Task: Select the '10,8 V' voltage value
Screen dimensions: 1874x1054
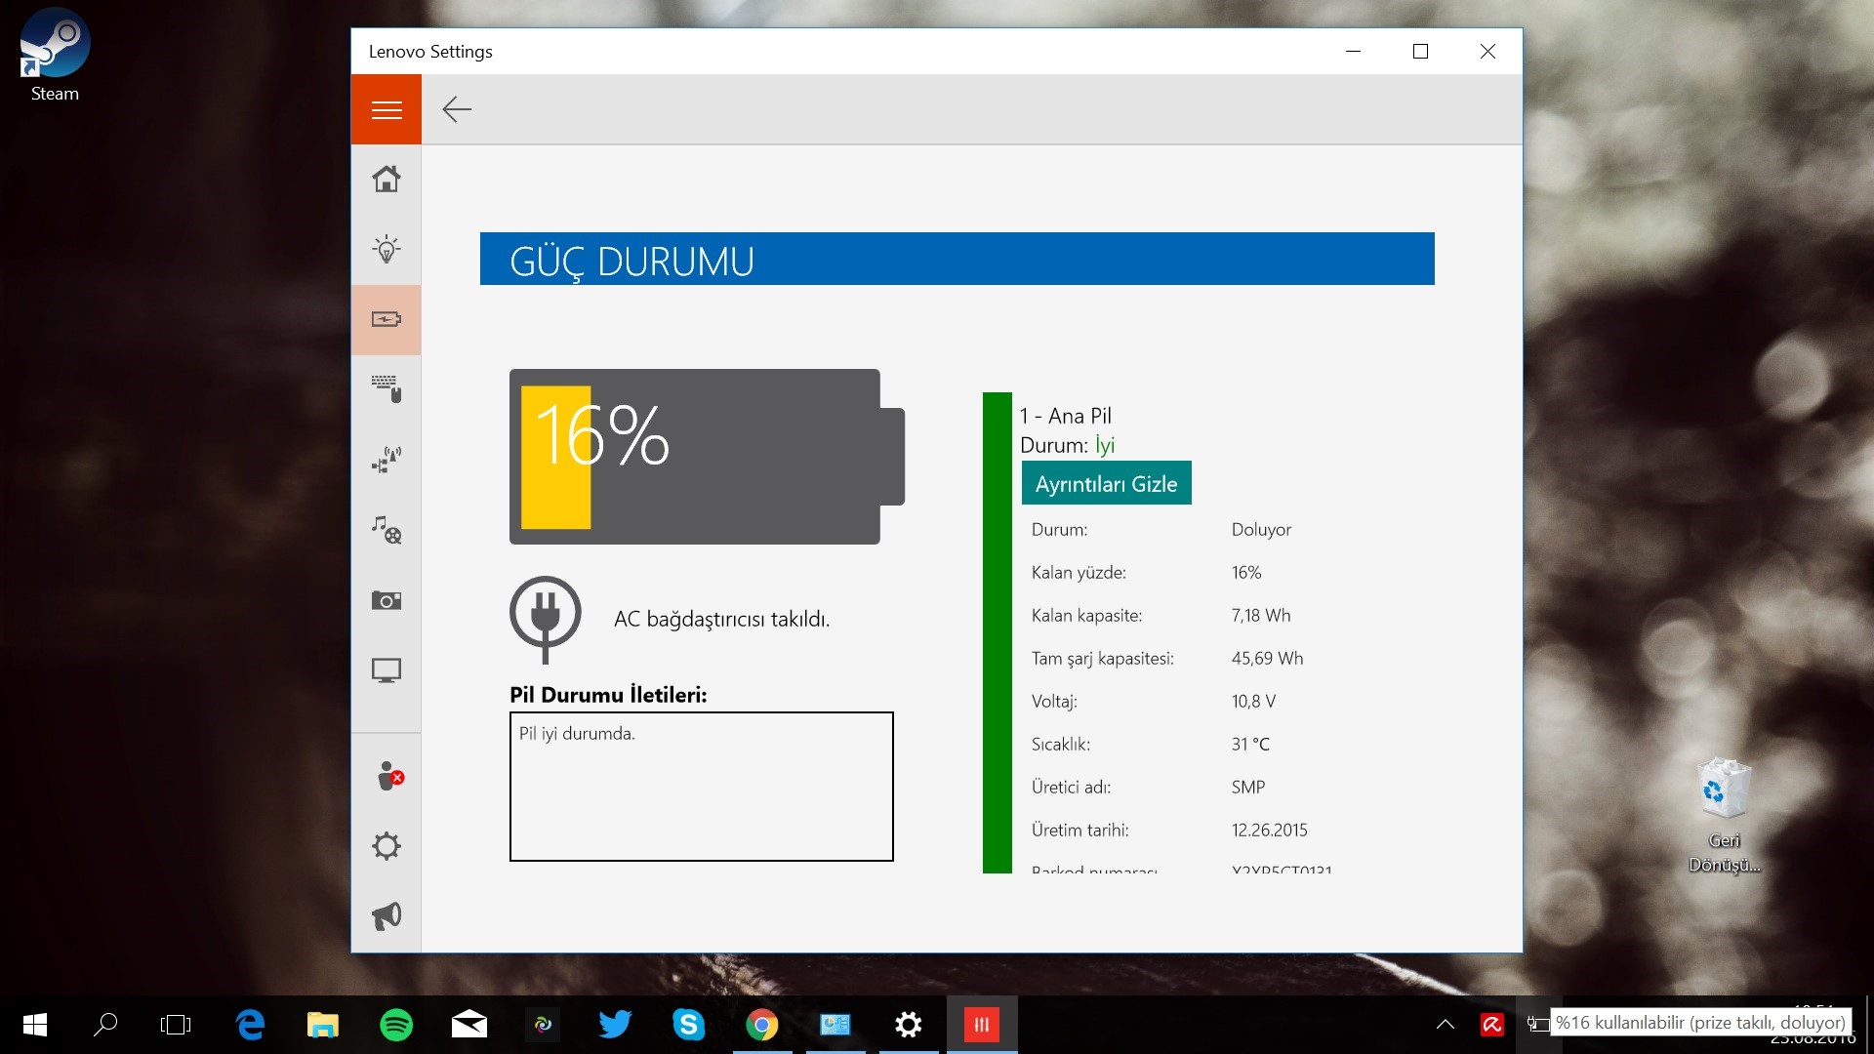Action: click(1253, 702)
